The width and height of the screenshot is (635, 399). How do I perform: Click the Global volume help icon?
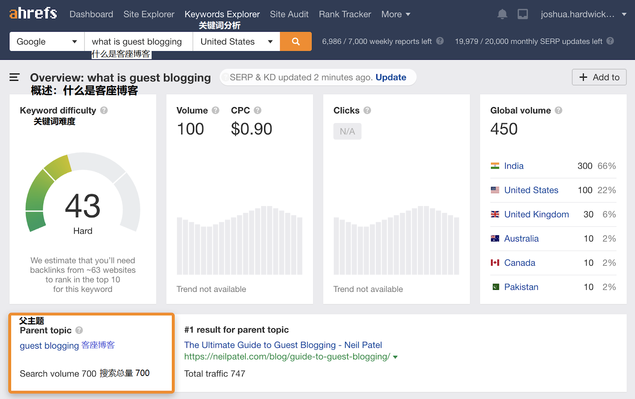[558, 110]
